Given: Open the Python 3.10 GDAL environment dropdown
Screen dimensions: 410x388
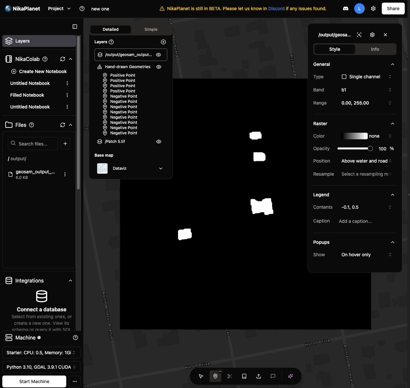Looking at the screenshot, I should [41, 367].
